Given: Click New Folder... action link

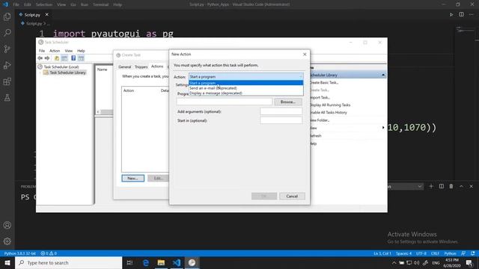Looking at the screenshot, I should pyautogui.click(x=320, y=120).
